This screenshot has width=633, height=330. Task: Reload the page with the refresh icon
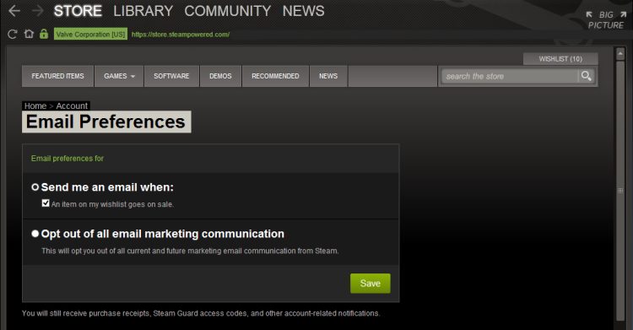coord(13,35)
